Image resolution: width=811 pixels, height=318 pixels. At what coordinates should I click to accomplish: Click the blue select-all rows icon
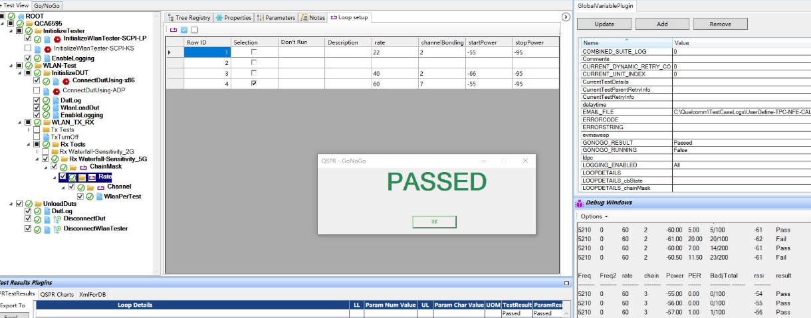tap(184, 30)
